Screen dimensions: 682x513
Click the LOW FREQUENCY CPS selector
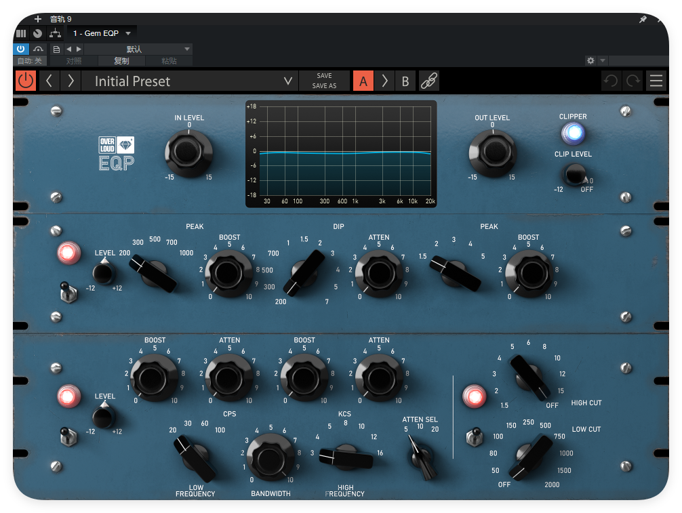pyautogui.click(x=195, y=459)
